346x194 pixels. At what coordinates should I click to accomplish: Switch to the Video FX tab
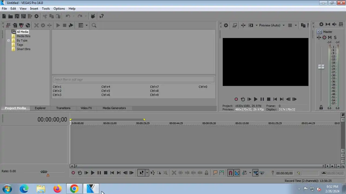86,108
